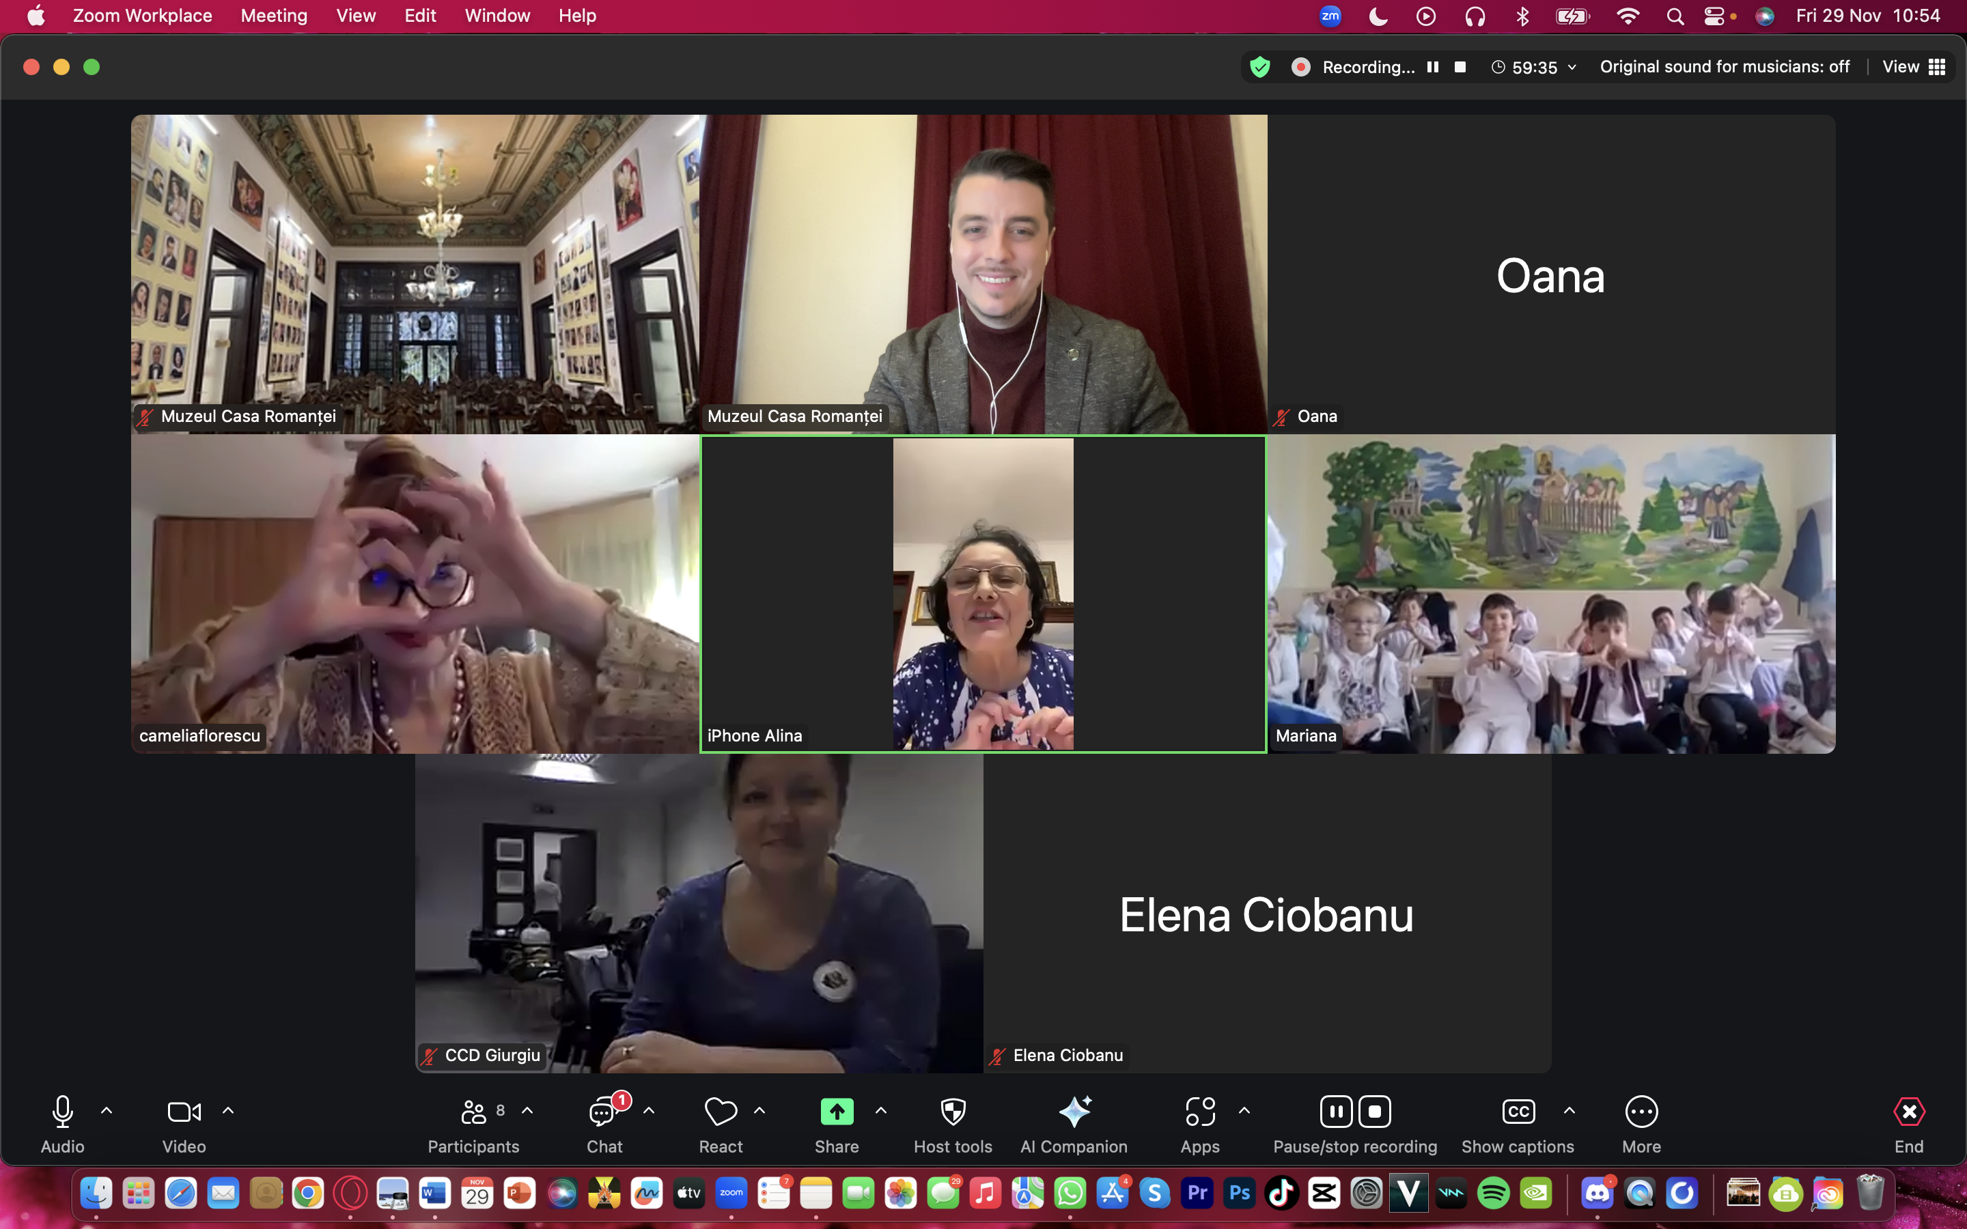Expand audio options arrow next to Audio
This screenshot has height=1229, width=1967.
click(x=107, y=1110)
